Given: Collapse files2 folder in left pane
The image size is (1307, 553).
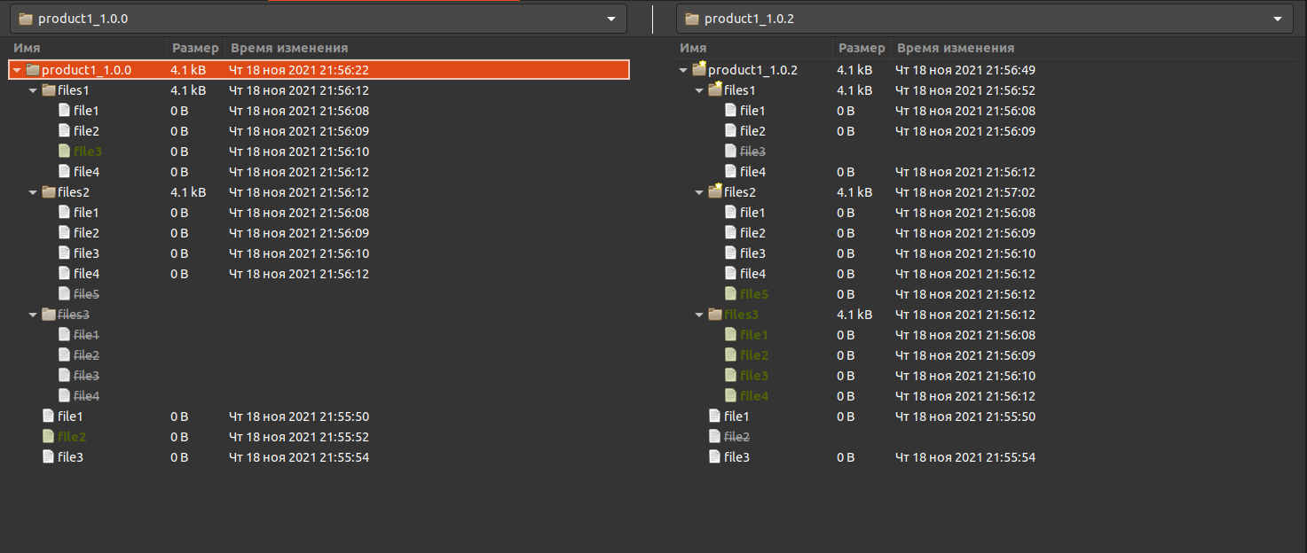Looking at the screenshot, I should pyautogui.click(x=33, y=192).
